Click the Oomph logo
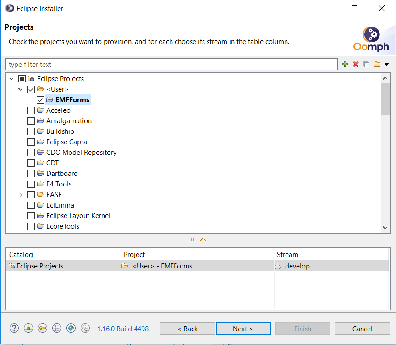 pyautogui.click(x=371, y=39)
